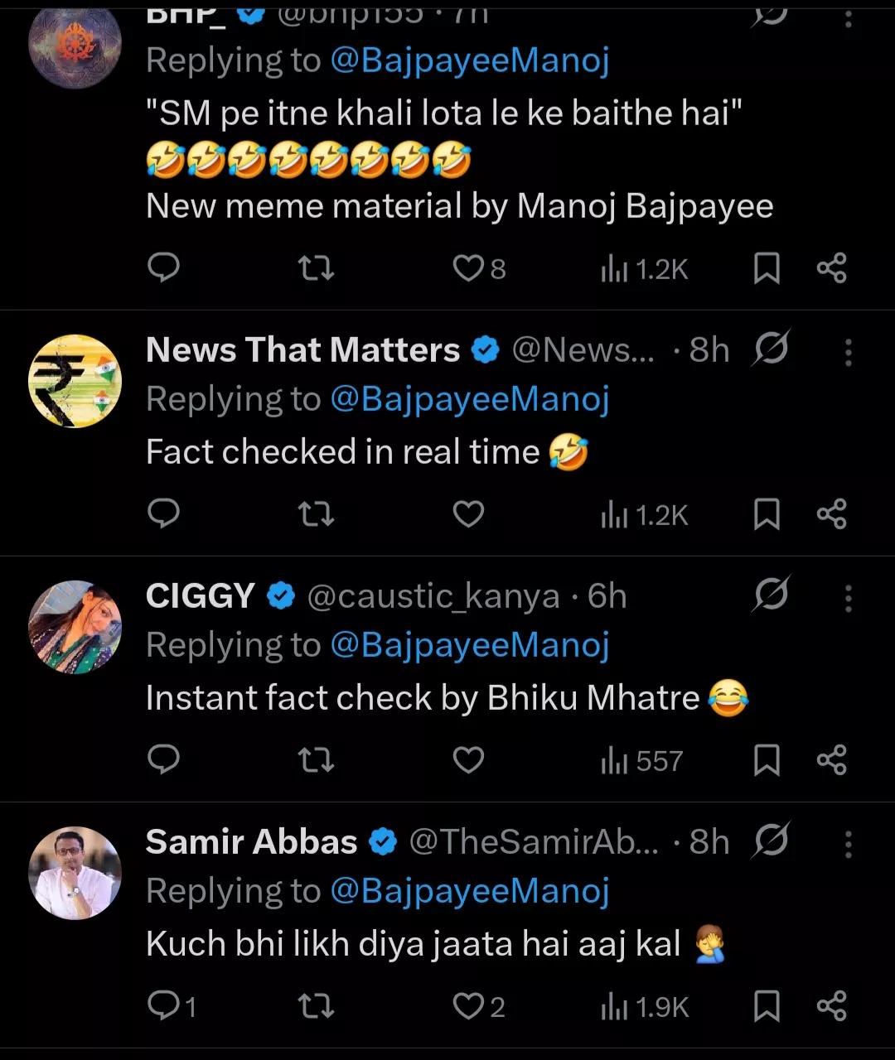895x1060 pixels.
Task: Open more options menu on CIGGY's reply
Action: (x=848, y=598)
